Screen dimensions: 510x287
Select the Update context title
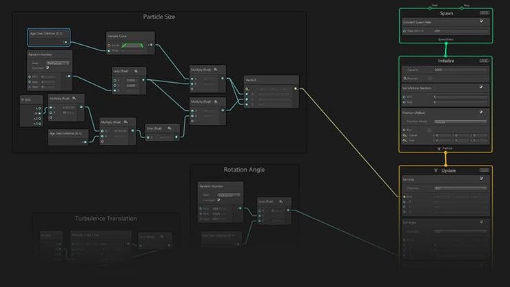point(449,170)
